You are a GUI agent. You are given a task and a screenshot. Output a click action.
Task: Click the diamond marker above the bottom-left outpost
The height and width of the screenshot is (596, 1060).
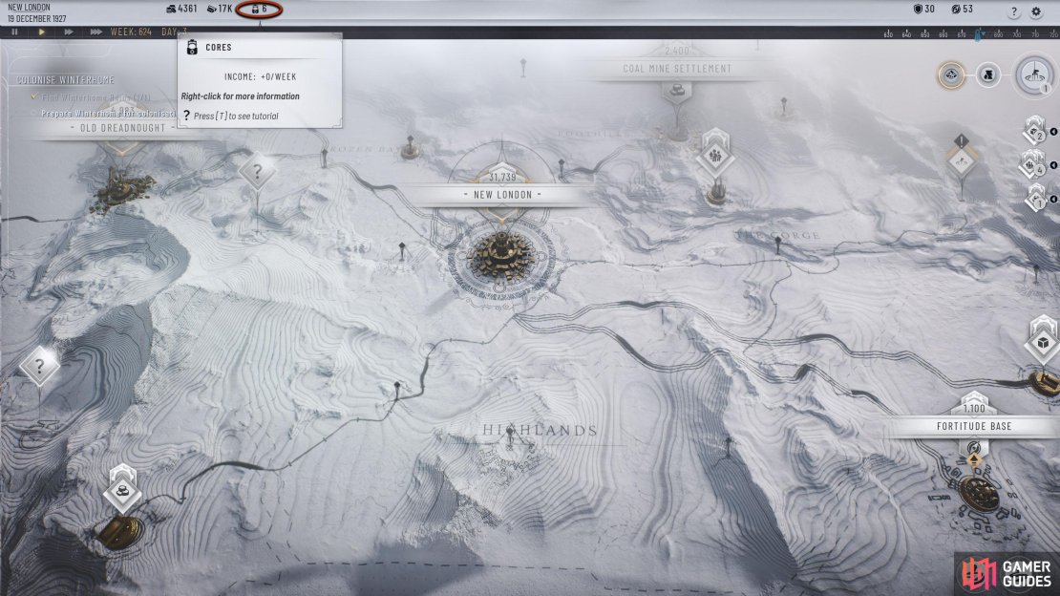(x=122, y=491)
